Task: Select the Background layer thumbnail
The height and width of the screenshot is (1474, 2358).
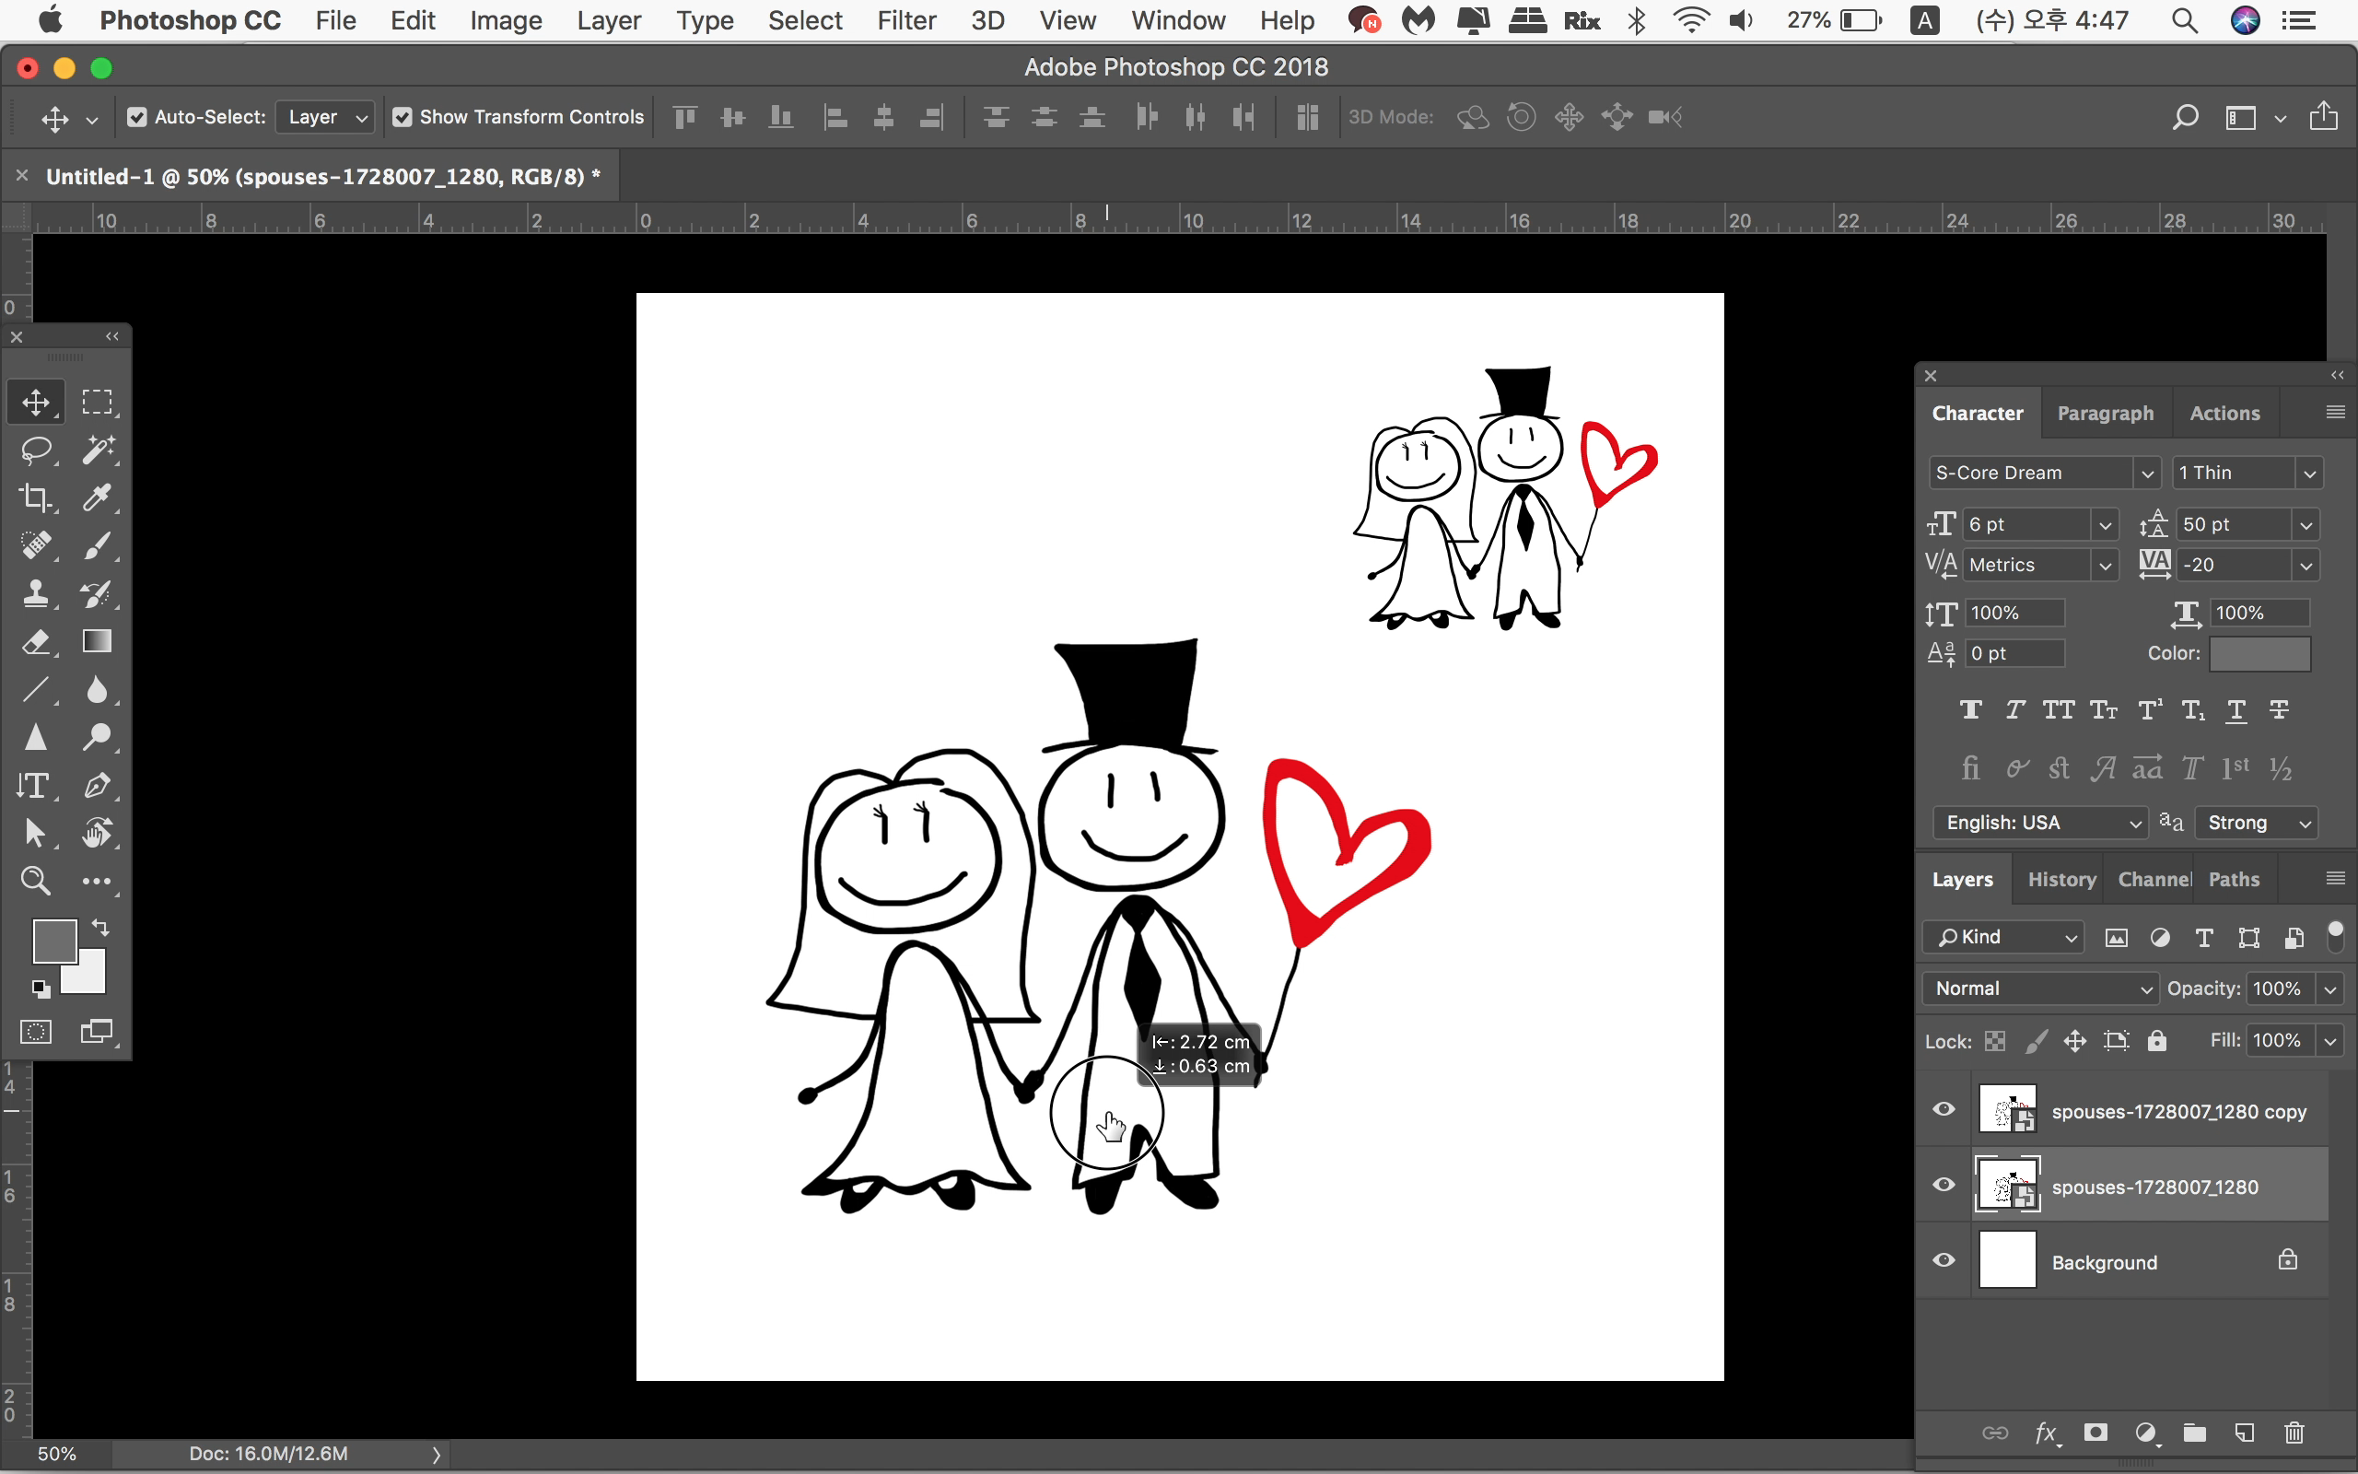Action: 2007,1261
